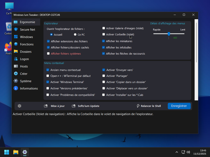
Task: Click the lightning icon of Relancer le Shell
Action: point(138,106)
